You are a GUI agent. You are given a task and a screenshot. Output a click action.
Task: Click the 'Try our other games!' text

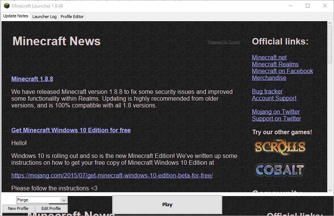(282, 132)
